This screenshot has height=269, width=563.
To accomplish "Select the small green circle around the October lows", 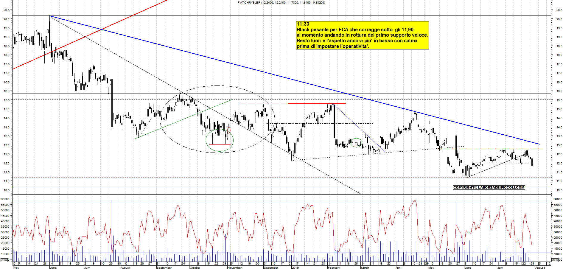I will click(x=220, y=140).
